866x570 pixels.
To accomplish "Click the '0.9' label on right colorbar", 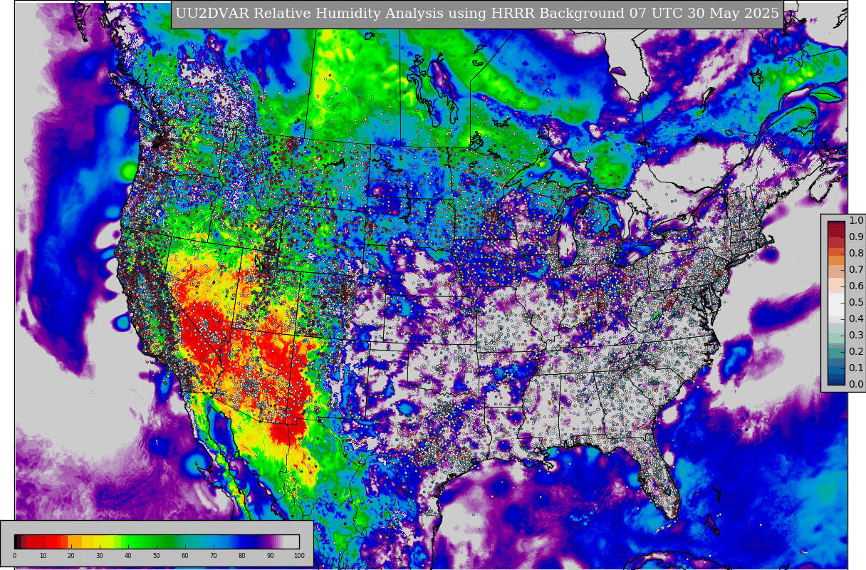I will (x=855, y=237).
